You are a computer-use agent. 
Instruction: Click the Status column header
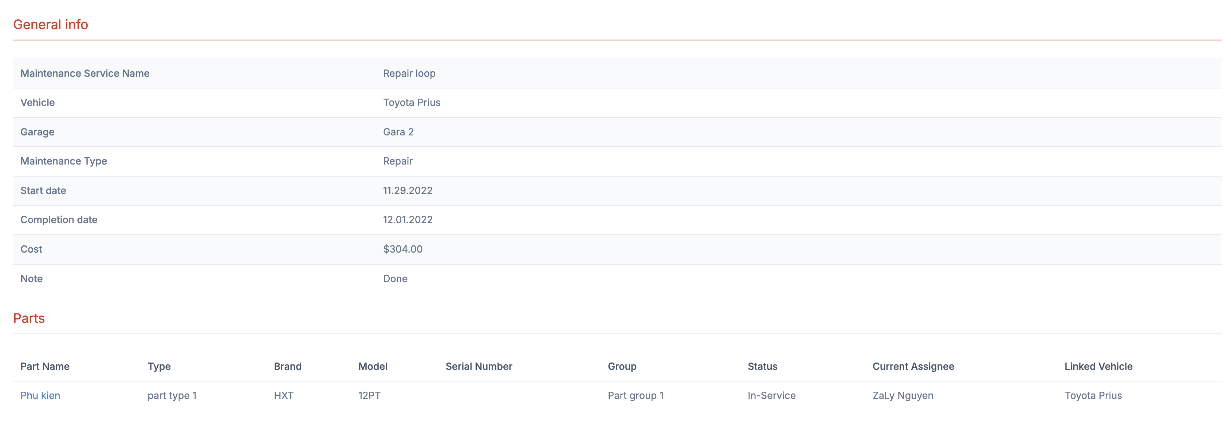click(762, 367)
